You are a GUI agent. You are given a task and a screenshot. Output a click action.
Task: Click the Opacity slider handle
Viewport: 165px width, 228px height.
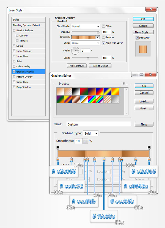click(x=98, y=32)
